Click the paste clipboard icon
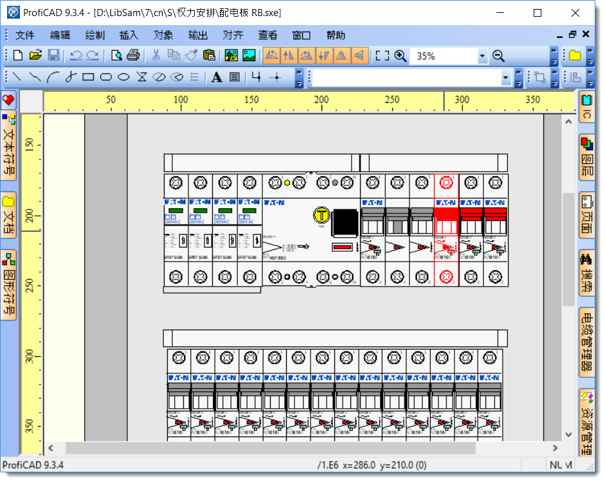The width and height of the screenshot is (605, 482). tap(209, 56)
